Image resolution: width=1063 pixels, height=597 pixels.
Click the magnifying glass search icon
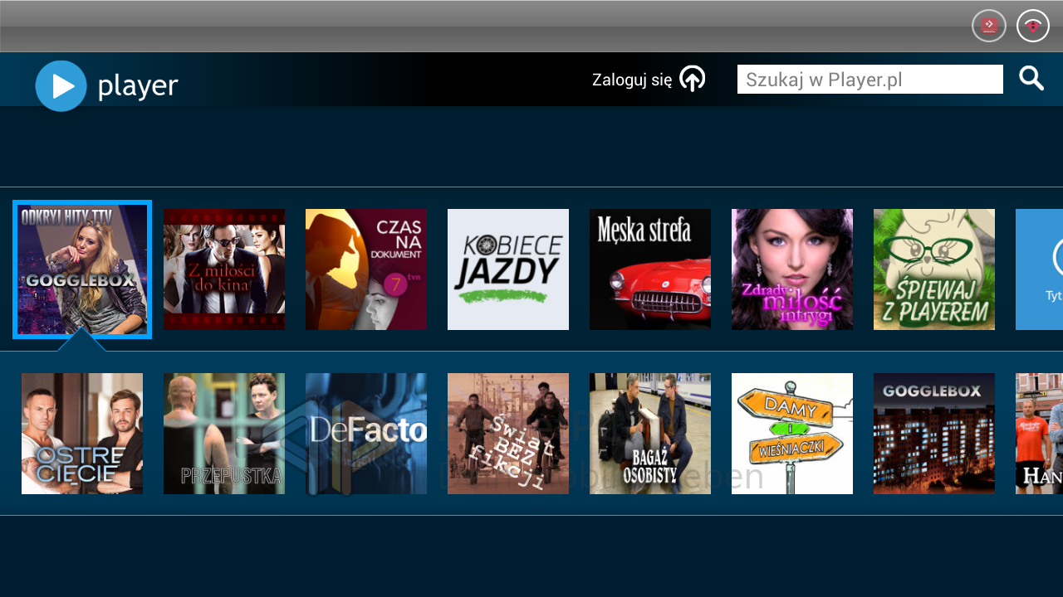tap(1031, 79)
